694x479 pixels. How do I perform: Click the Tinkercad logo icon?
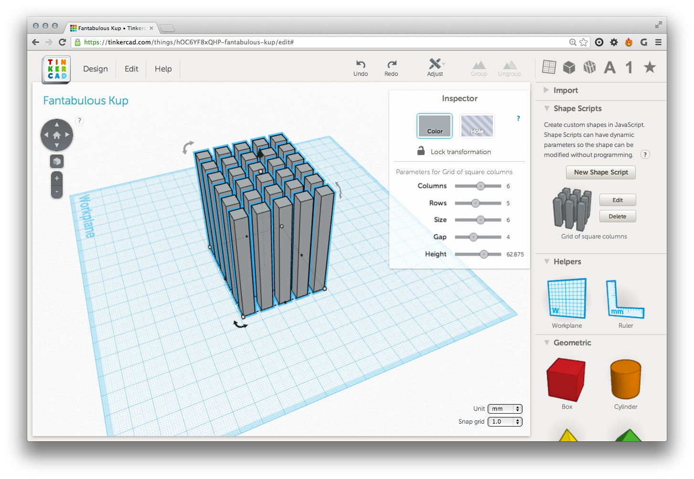pyautogui.click(x=56, y=70)
